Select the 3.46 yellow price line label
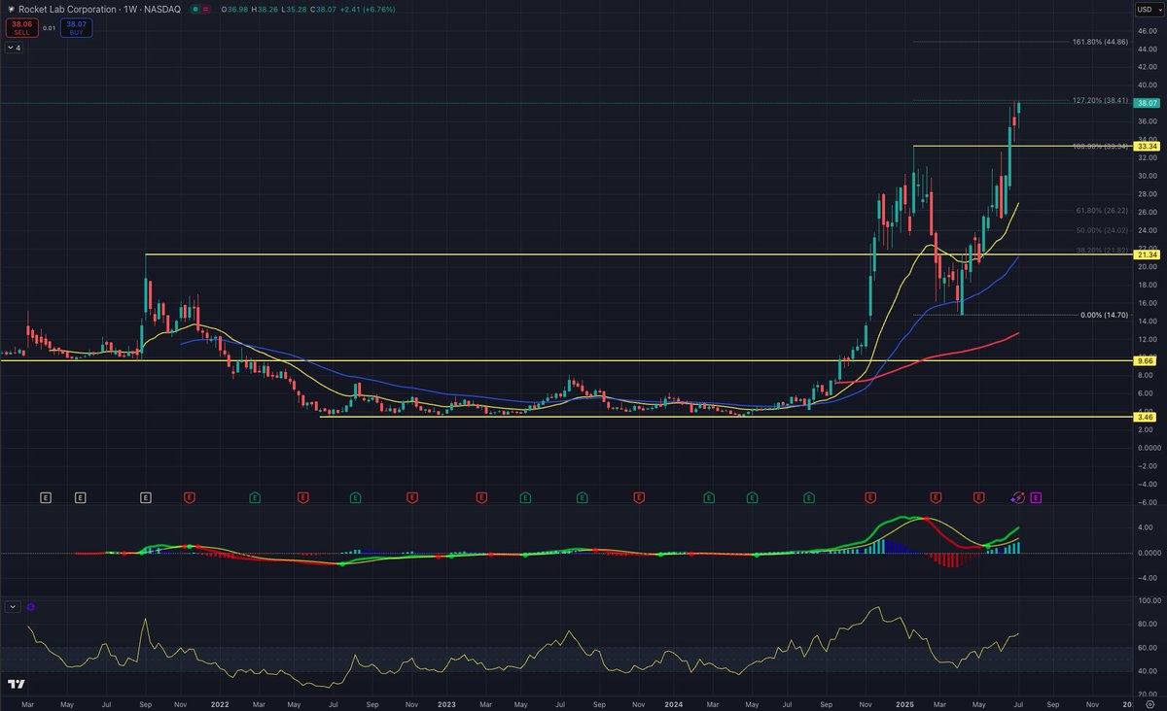The width and height of the screenshot is (1167, 711). tap(1148, 417)
